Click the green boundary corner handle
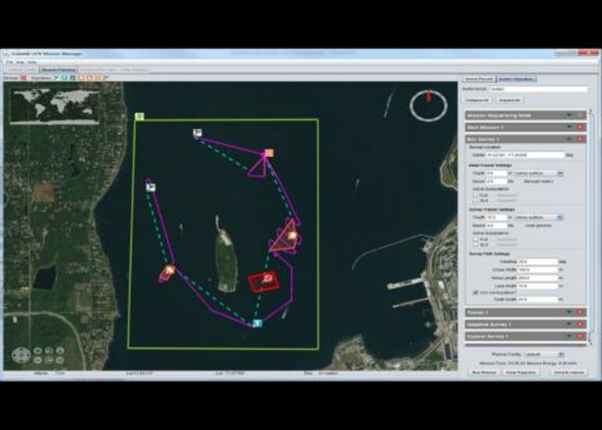The image size is (602, 430). coord(139,116)
